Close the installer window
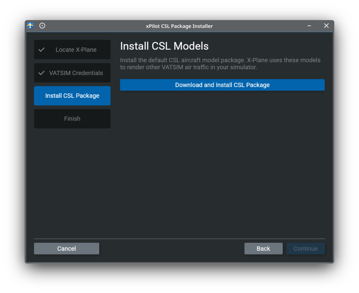 point(326,26)
